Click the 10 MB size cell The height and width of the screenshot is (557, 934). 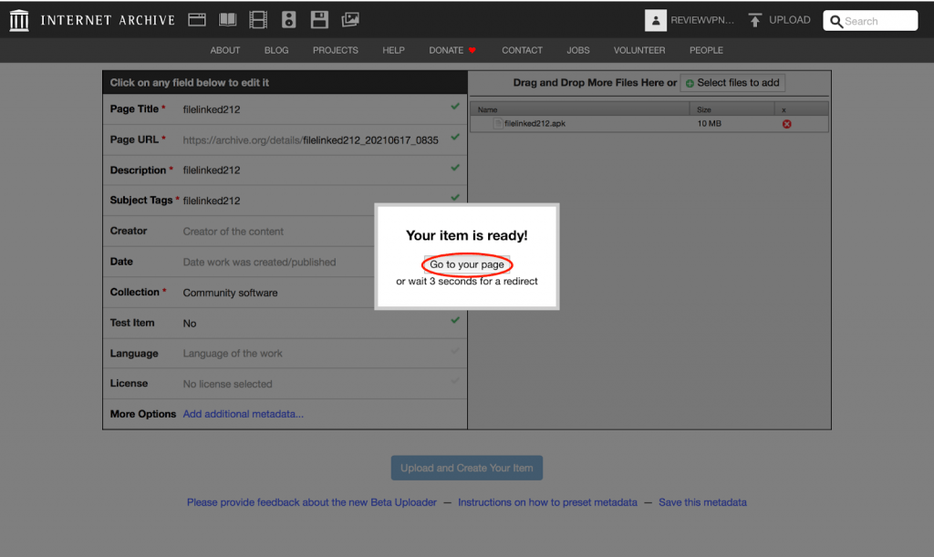(709, 124)
